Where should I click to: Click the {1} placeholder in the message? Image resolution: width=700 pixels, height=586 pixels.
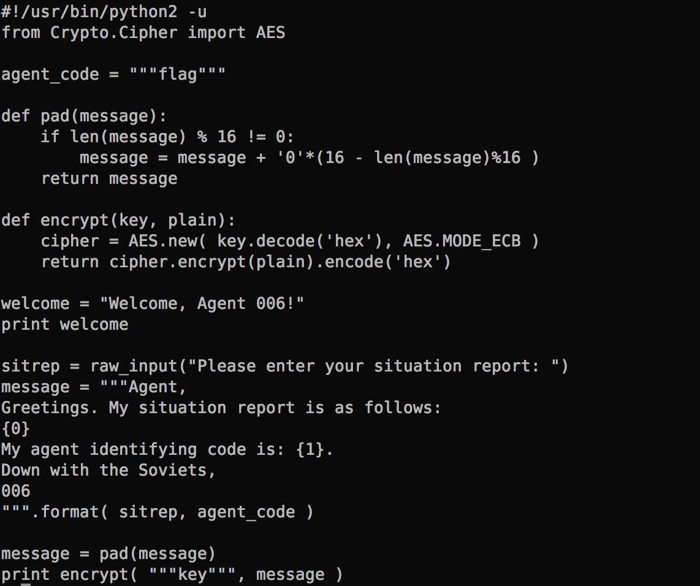310,449
